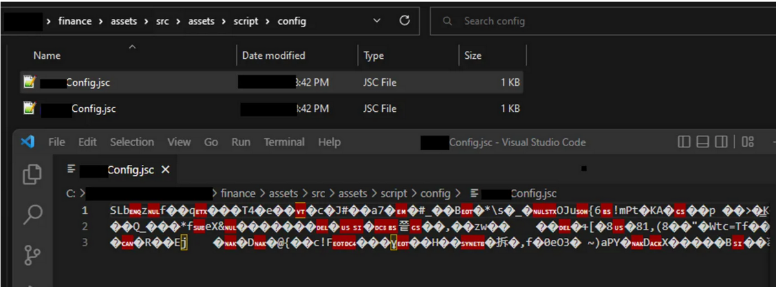The height and width of the screenshot is (287, 776).
Task: Click '1 KB' size of second file
Action: pyautogui.click(x=510, y=109)
